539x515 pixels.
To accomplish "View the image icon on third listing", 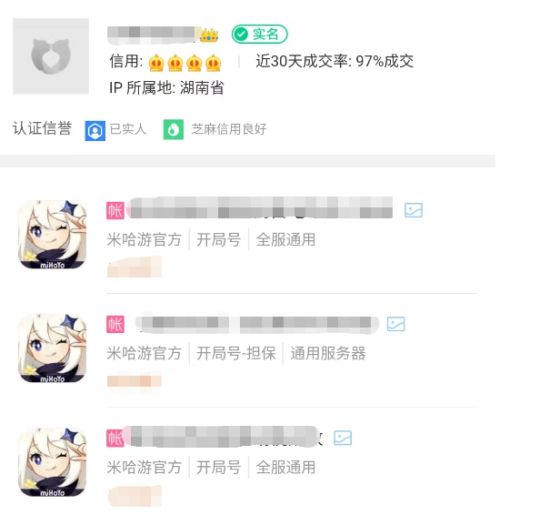I will click(x=343, y=438).
